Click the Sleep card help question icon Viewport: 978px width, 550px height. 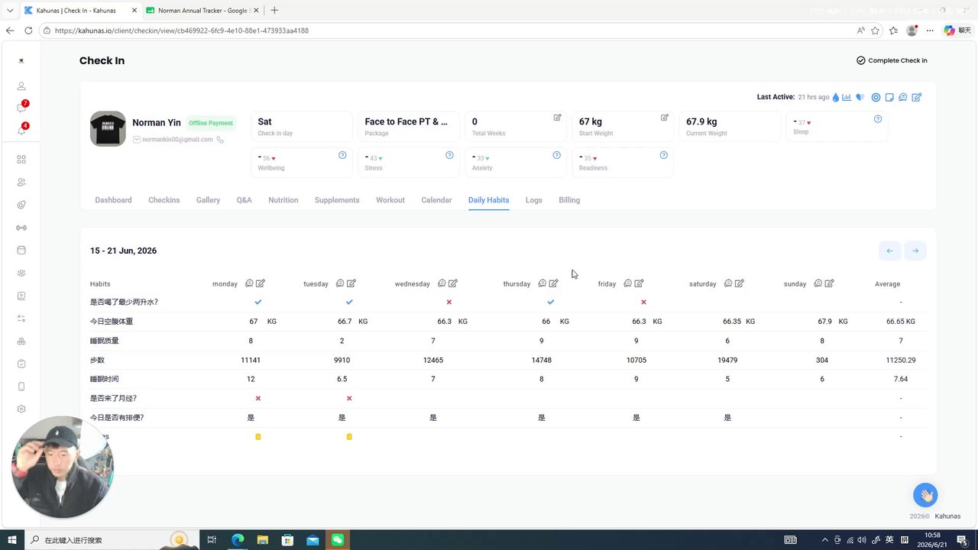click(878, 119)
